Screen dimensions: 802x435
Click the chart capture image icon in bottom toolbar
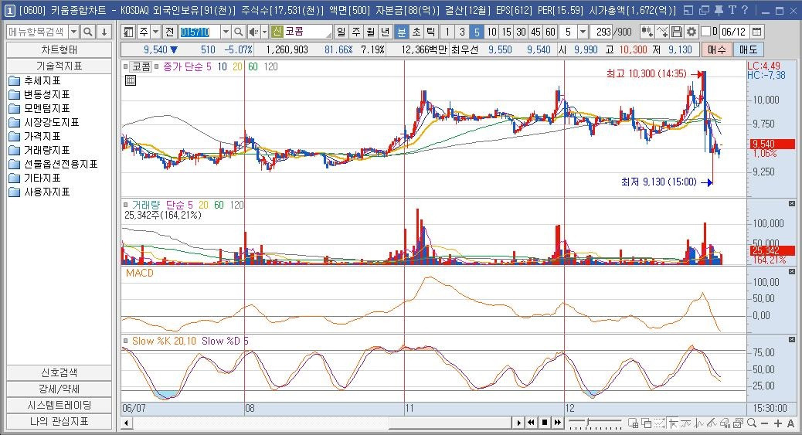click(738, 423)
